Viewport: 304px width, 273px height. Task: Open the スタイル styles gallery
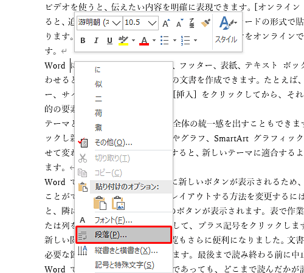pyautogui.click(x=227, y=30)
